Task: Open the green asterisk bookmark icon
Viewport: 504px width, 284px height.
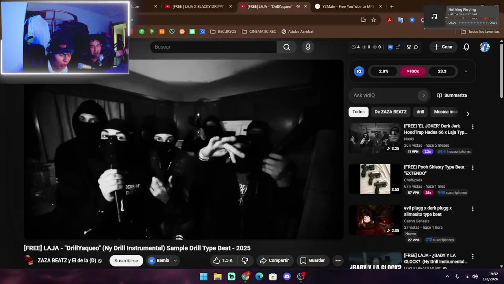Action: click(152, 32)
